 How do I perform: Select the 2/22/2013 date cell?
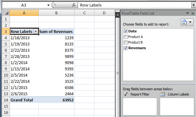24,50
